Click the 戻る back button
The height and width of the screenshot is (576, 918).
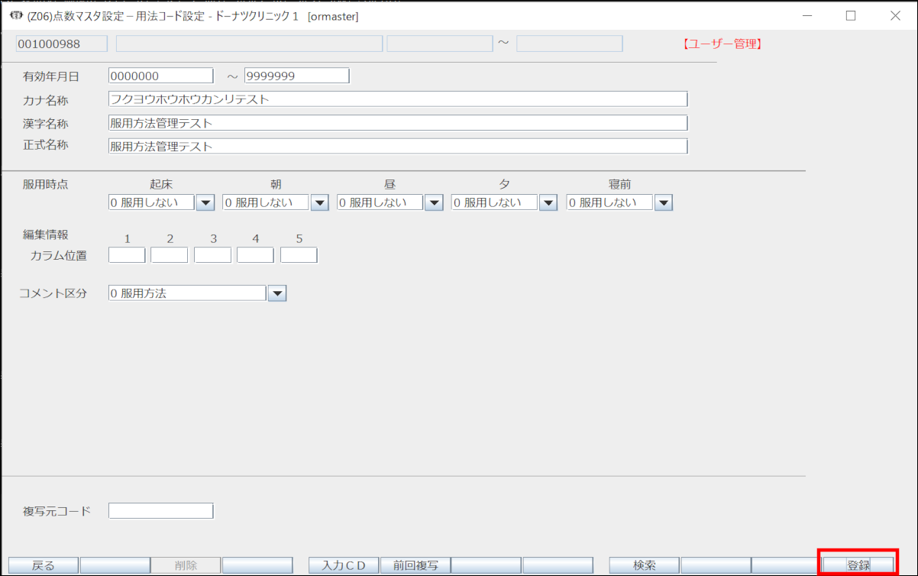coord(43,565)
